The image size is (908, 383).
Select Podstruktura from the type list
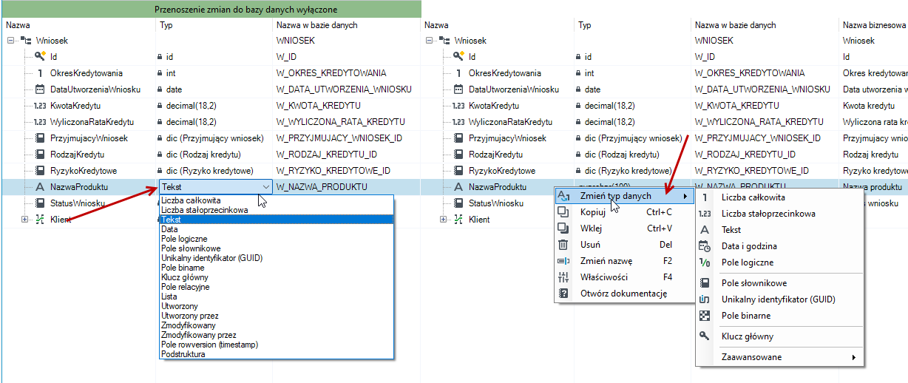pos(183,354)
